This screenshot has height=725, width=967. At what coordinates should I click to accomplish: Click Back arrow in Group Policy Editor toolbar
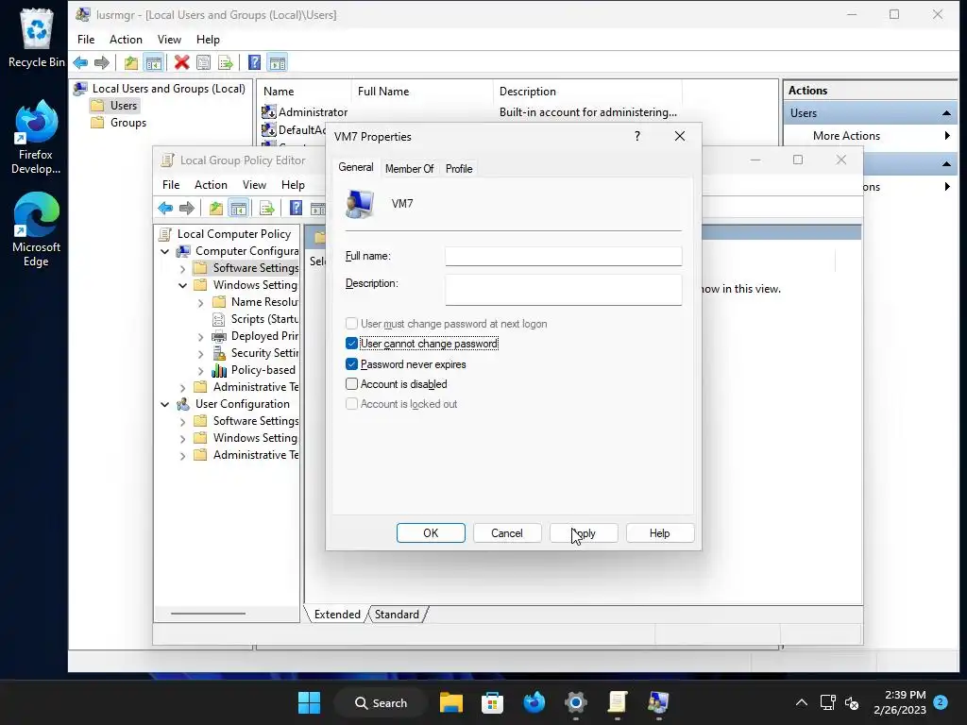(165, 209)
